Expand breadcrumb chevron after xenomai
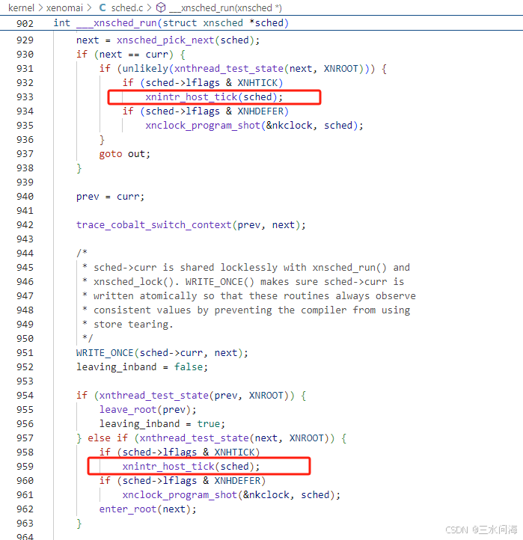Viewport: 523px width, 540px height. pyautogui.click(x=89, y=7)
